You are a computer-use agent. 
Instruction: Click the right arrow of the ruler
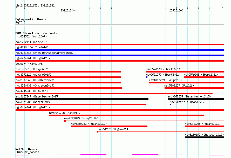pos(223,8)
